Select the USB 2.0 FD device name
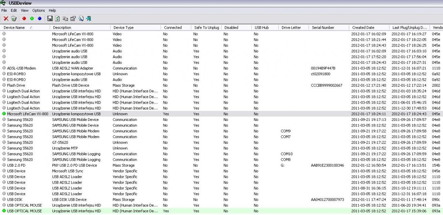443x215 pixels. point(16,165)
